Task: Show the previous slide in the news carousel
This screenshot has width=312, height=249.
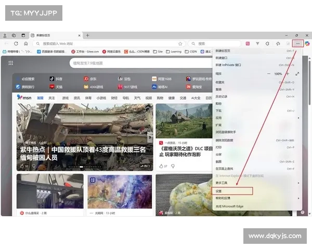Action: click(20, 137)
